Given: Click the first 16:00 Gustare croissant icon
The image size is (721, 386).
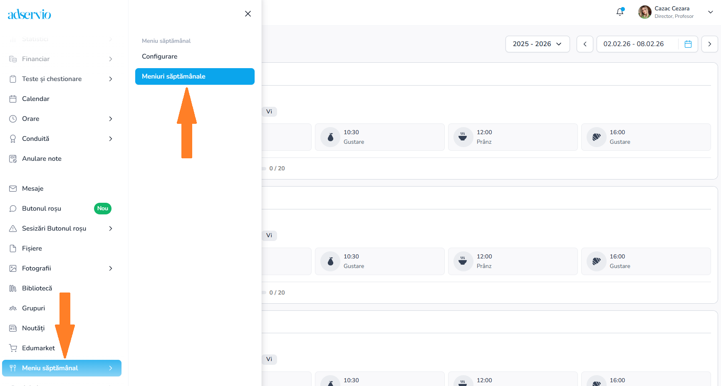Looking at the screenshot, I should (596, 137).
